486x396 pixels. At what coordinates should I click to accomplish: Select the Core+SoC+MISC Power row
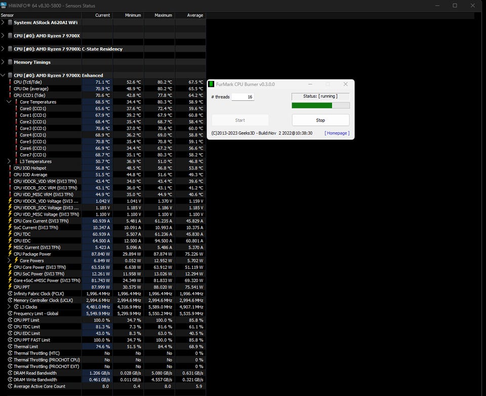(x=103, y=281)
